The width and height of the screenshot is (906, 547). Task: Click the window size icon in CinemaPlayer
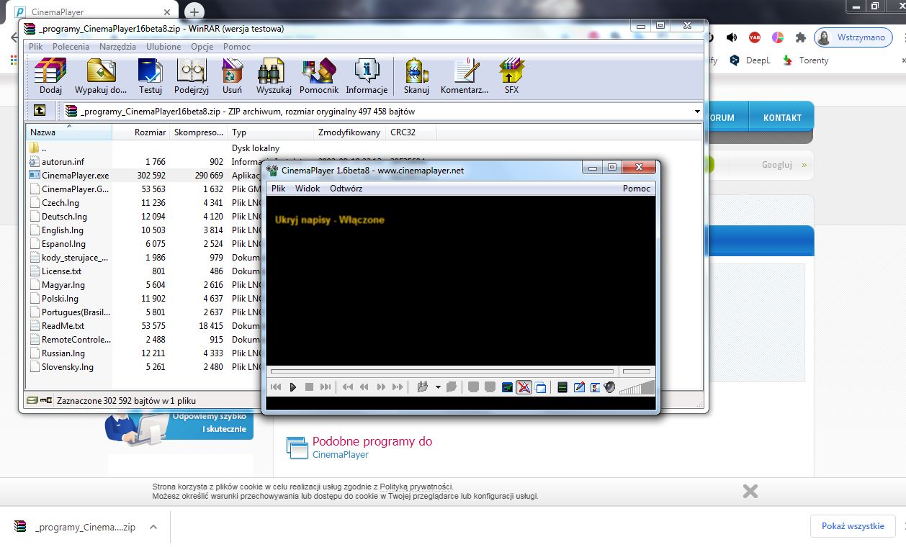tap(541, 387)
